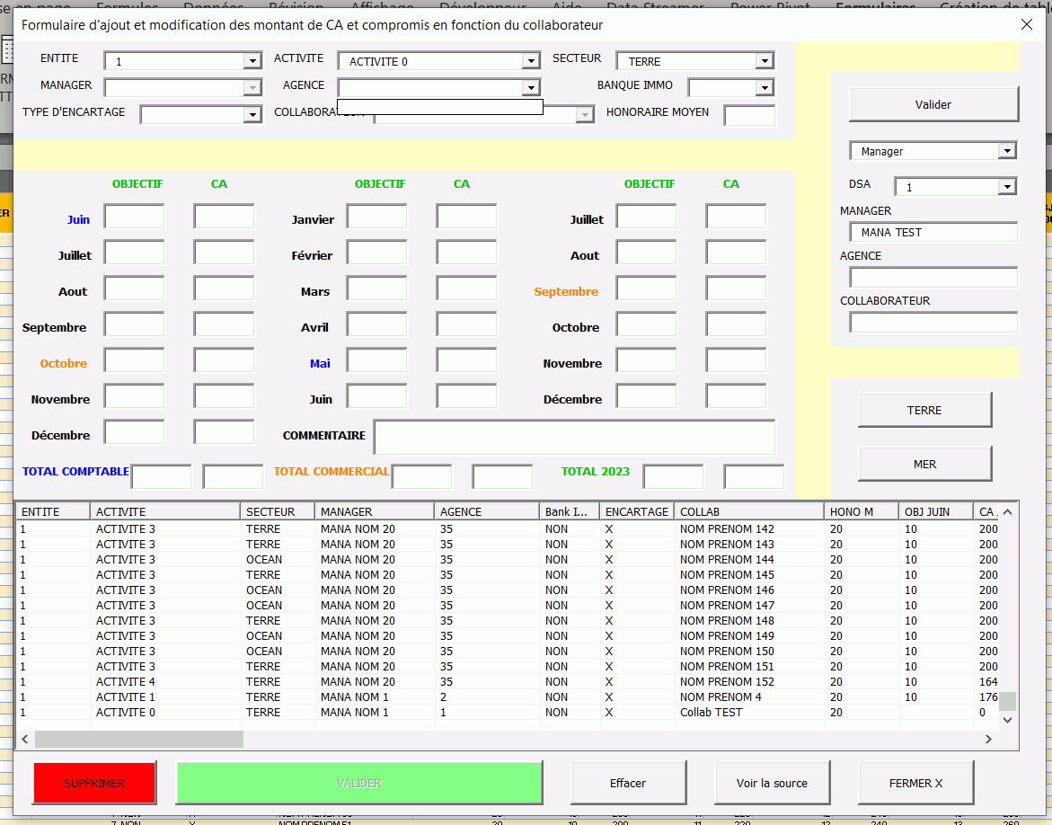Open the ENTITE dropdown
Image resolution: width=1052 pixels, height=825 pixels.
(x=252, y=62)
